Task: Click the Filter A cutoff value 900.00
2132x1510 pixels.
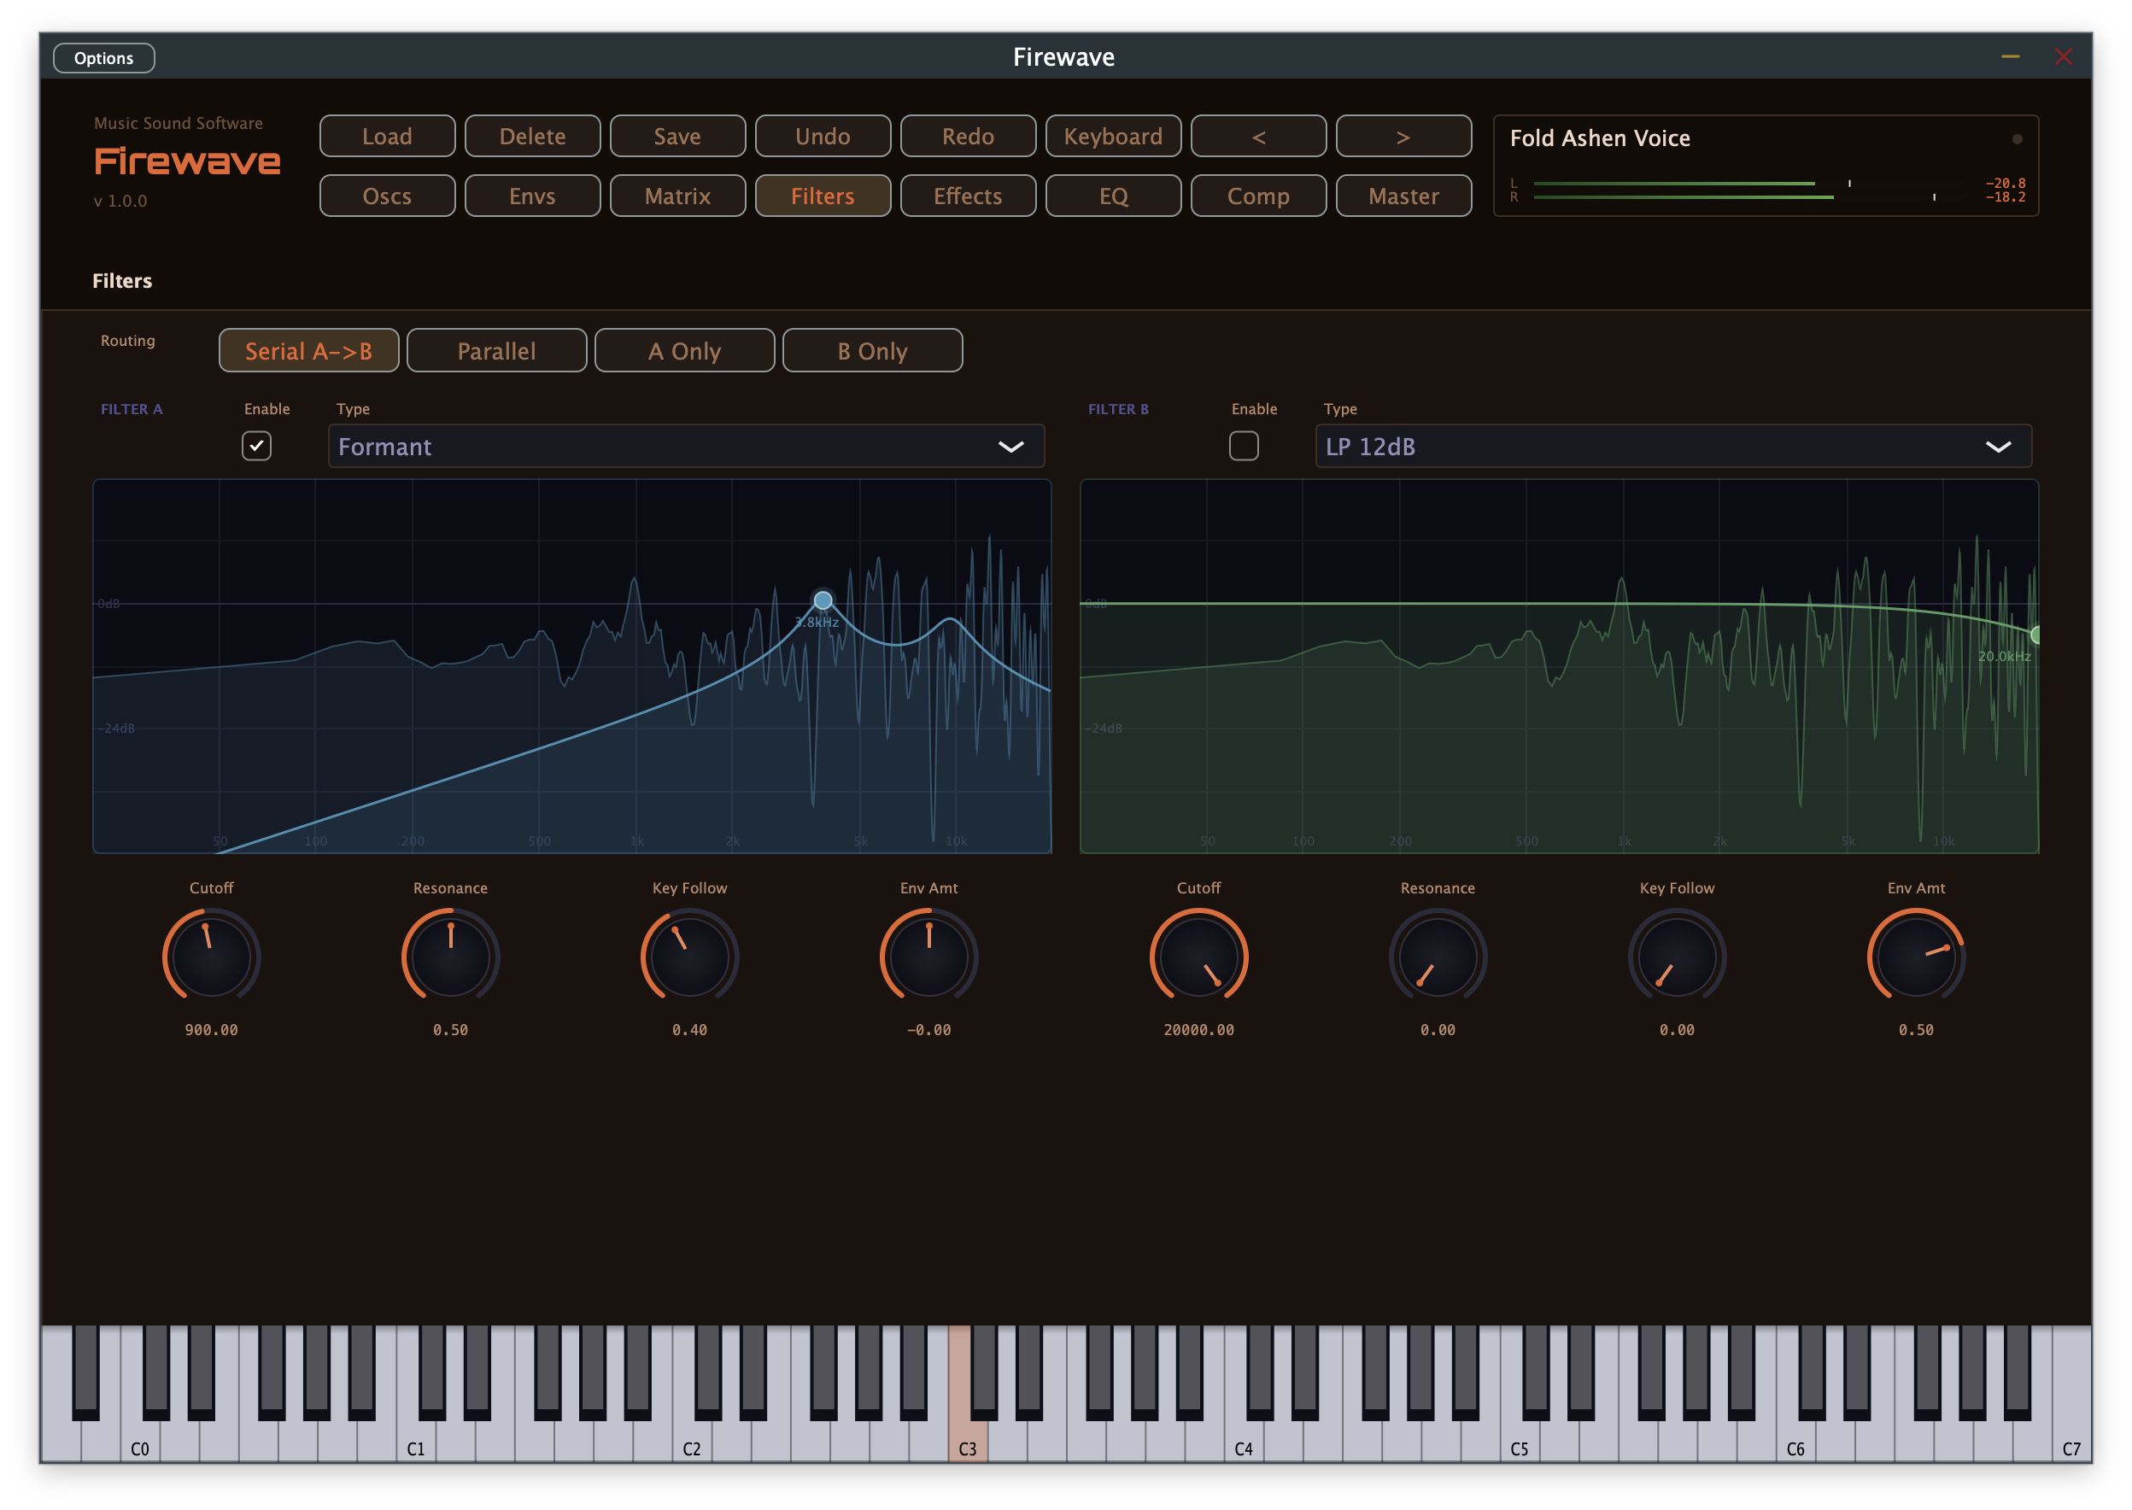Action: pyautogui.click(x=212, y=1030)
